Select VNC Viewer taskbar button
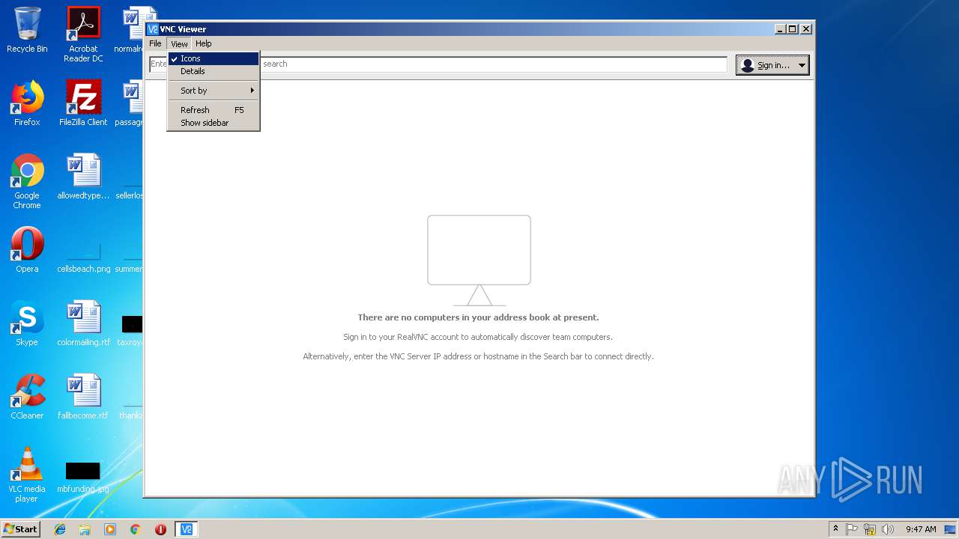This screenshot has width=959, height=539. [x=187, y=529]
